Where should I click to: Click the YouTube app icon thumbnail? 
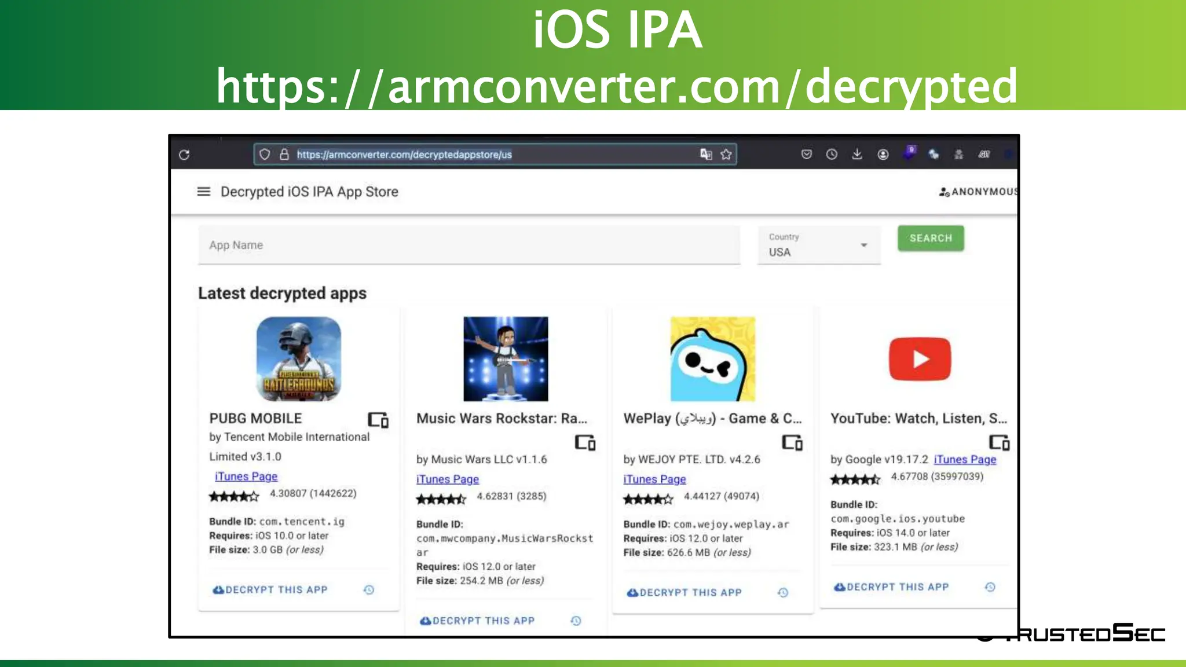tap(920, 359)
